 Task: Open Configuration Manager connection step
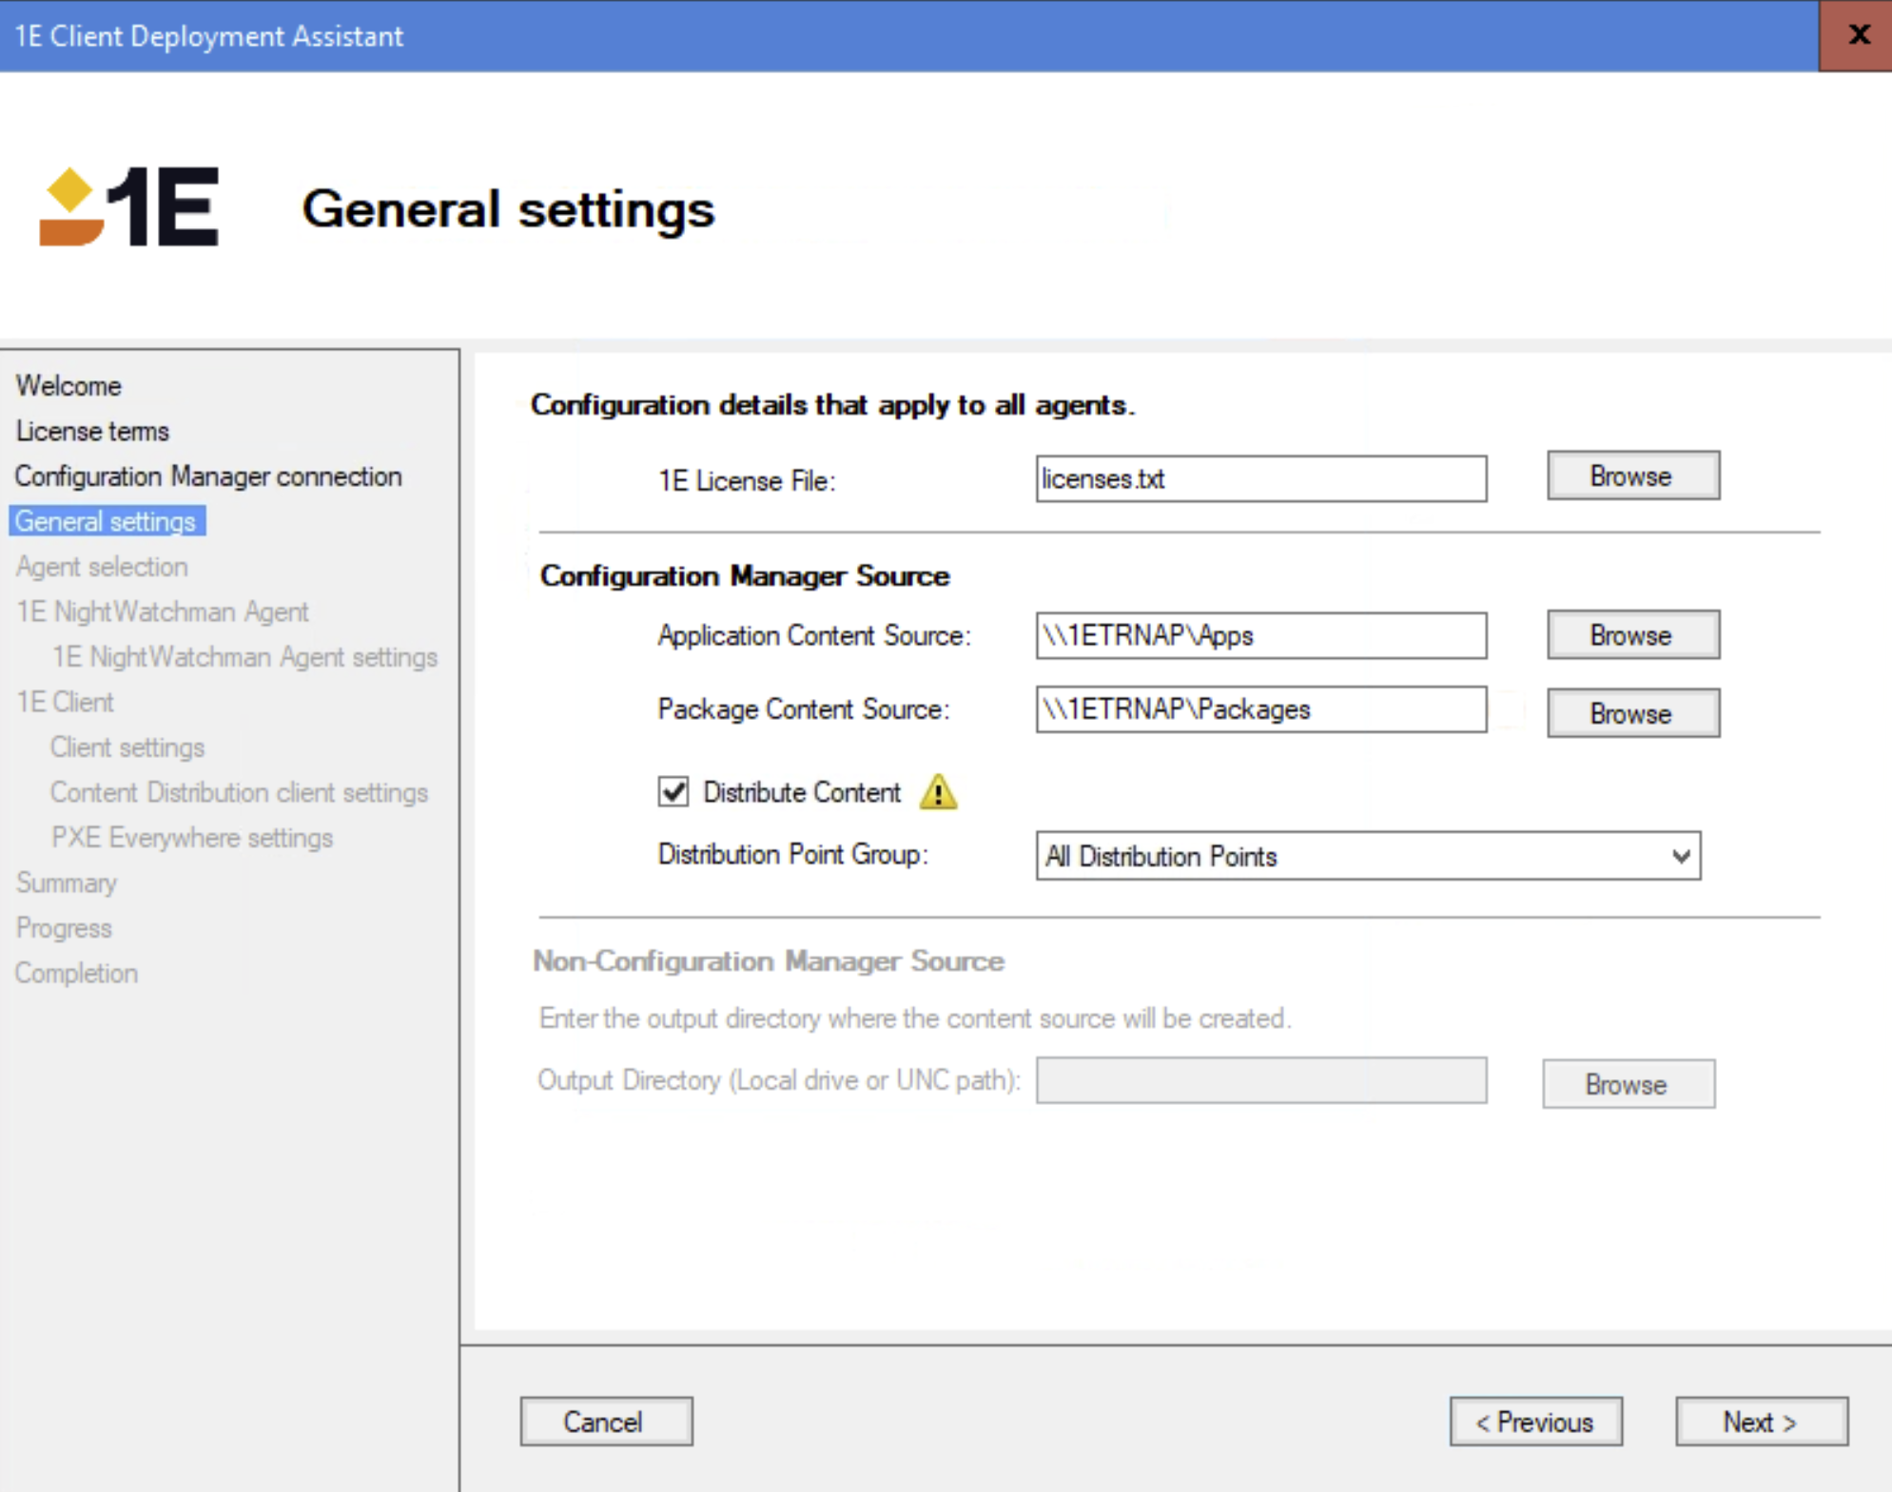click(x=208, y=476)
